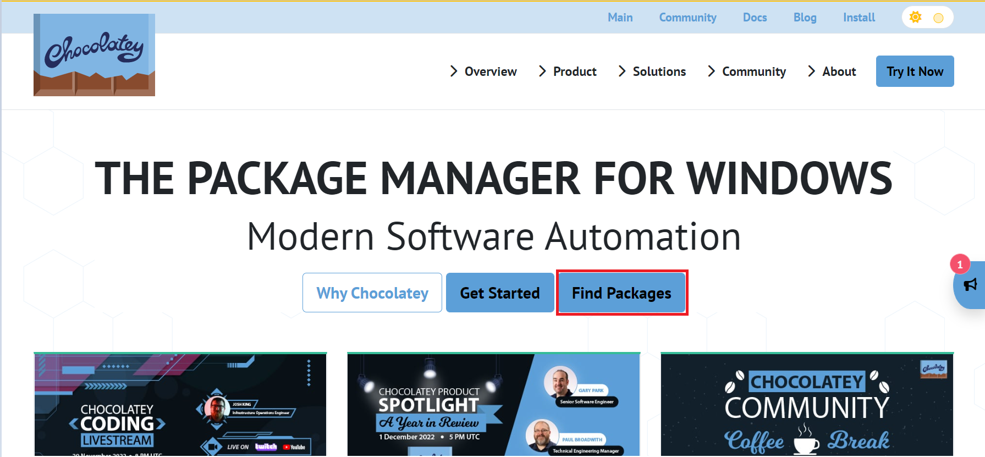Expand the About menu
This screenshot has width=985, height=457.
(832, 71)
